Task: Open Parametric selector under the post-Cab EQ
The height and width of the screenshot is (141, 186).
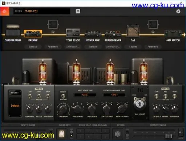Action: (153, 47)
